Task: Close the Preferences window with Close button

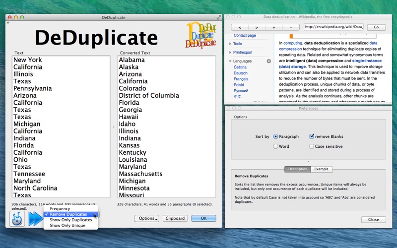Action: coord(374,219)
